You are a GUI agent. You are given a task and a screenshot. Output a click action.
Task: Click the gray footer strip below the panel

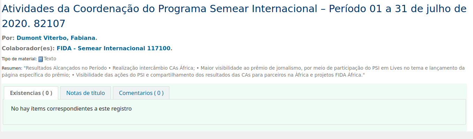[236, 135]
